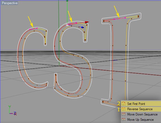Viewport: 161px width, 123px height.
Task: Choose Set First Point from context menu
Action: [141, 104]
